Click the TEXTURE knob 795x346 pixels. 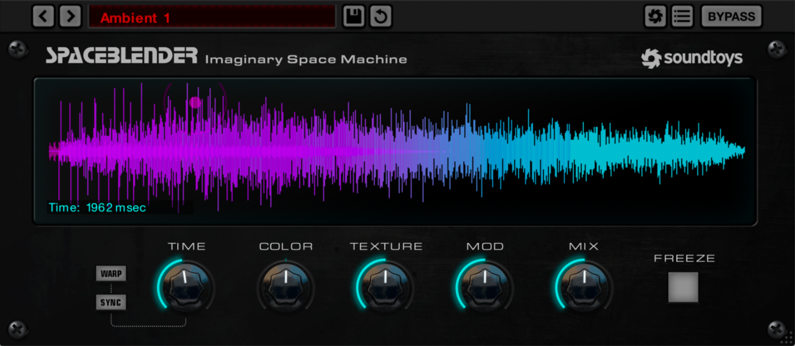tap(386, 286)
